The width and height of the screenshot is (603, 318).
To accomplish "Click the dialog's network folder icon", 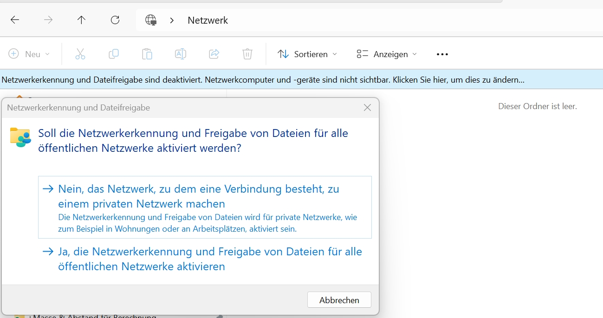I will tap(20, 137).
